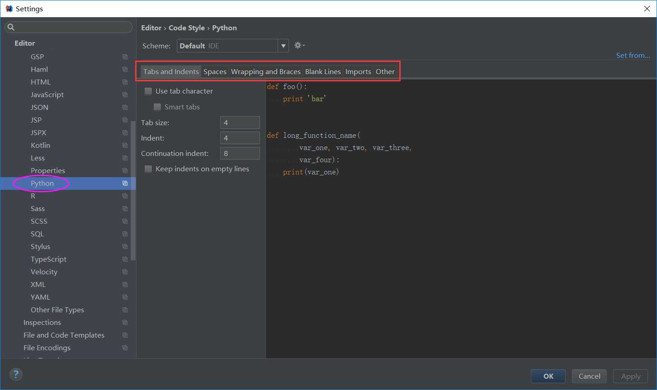Select SQL code style entry
The image size is (657, 390).
pyautogui.click(x=37, y=234)
